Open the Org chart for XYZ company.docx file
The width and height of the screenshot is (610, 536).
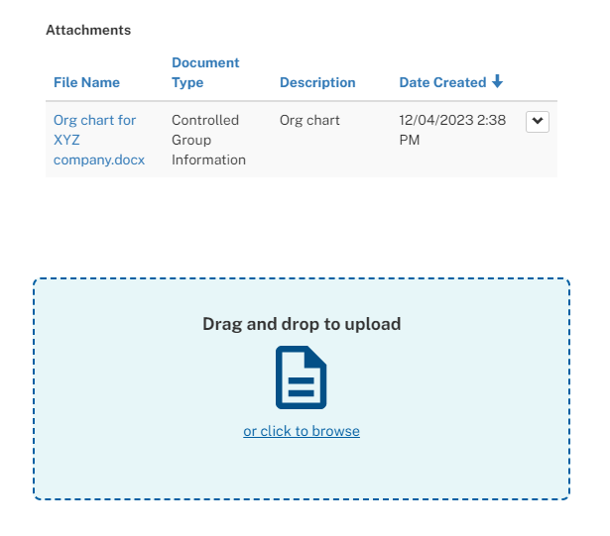click(99, 140)
